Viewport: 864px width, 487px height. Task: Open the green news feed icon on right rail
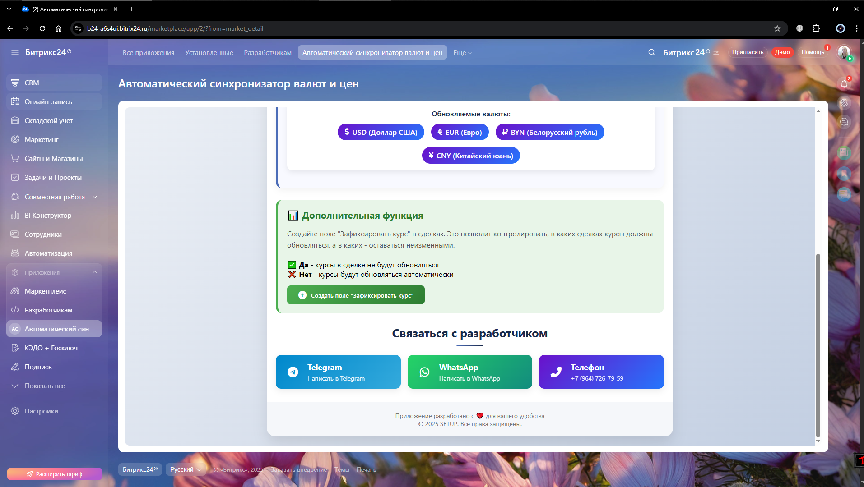point(844,153)
